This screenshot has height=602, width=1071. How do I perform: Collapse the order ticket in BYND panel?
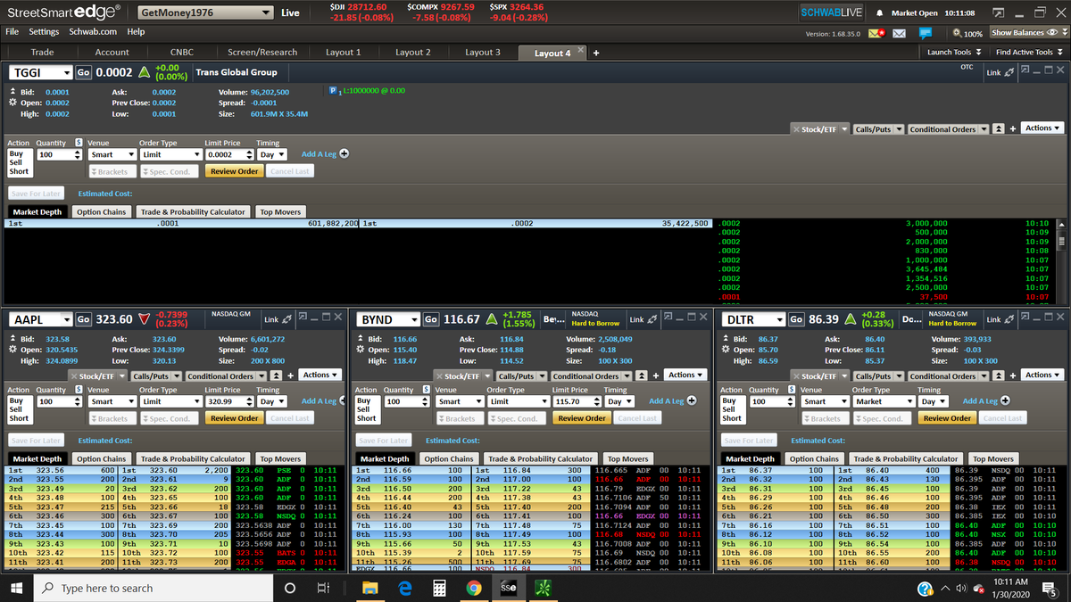[x=643, y=375]
